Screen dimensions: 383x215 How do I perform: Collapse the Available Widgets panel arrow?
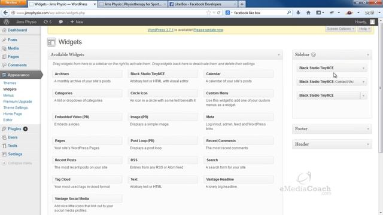coord(279,55)
